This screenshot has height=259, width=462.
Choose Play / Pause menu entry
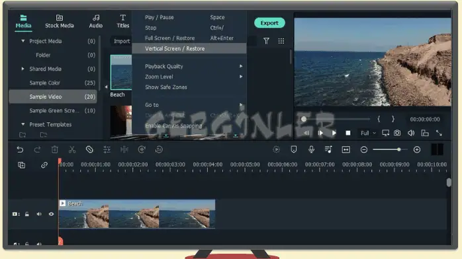click(189, 17)
